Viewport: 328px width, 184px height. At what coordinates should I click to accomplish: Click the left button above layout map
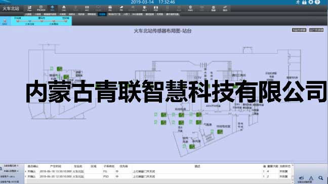click(299, 30)
